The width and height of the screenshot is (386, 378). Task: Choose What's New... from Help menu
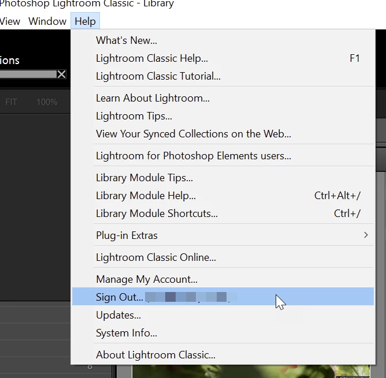coord(223,40)
